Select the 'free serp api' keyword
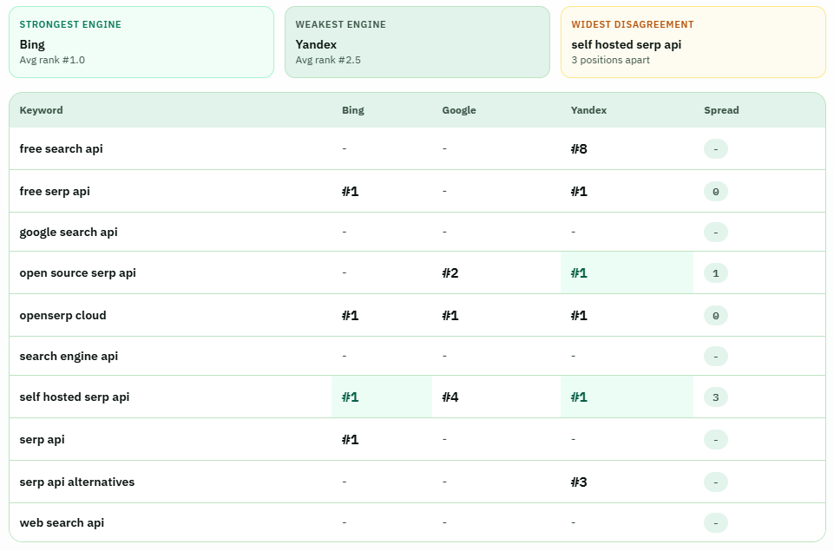 click(x=55, y=192)
